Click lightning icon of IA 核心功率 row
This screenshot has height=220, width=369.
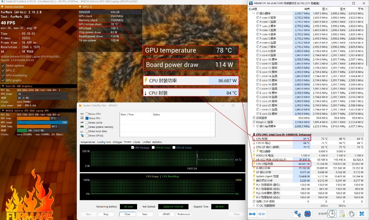pos(254,168)
